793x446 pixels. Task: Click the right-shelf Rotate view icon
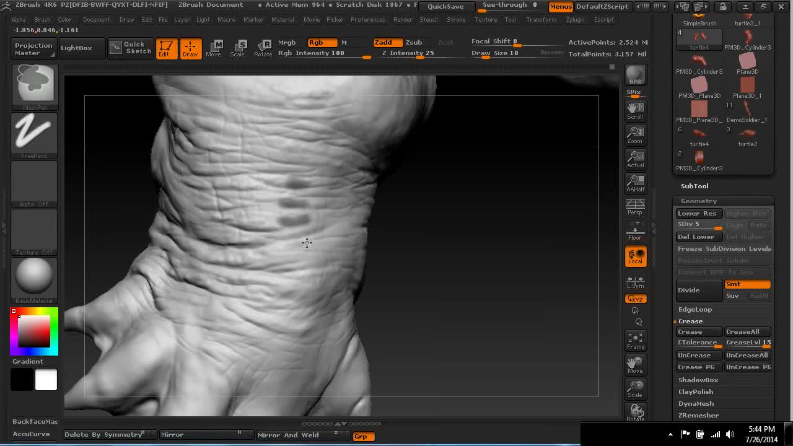(635, 413)
